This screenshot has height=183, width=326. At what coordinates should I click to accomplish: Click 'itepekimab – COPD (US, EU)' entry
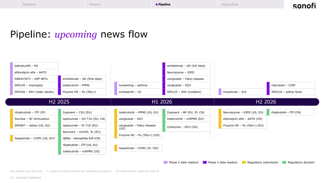tap(34, 138)
